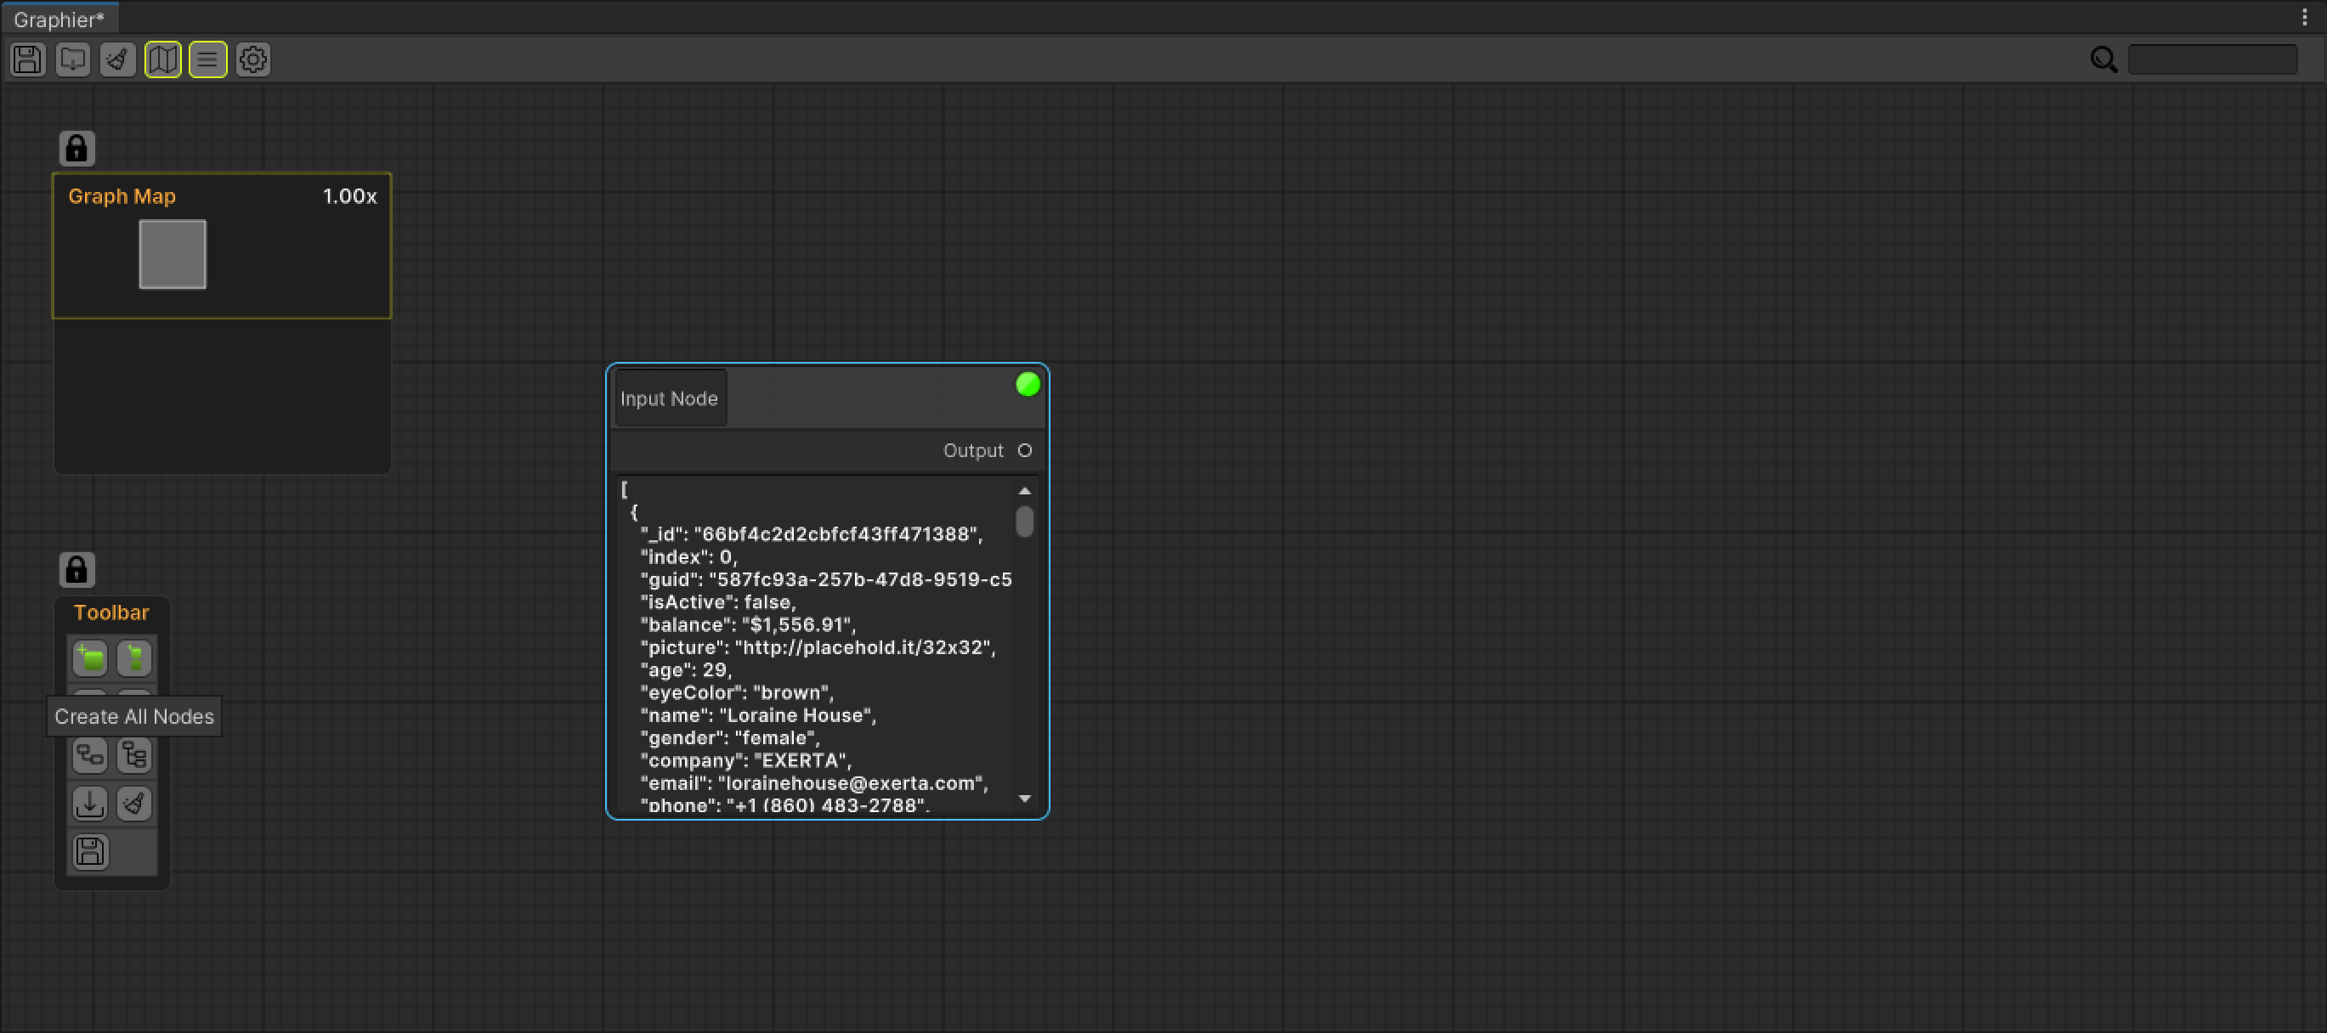The image size is (2327, 1033).
Task: Open the settings gear in top toolbar
Action: click(253, 59)
